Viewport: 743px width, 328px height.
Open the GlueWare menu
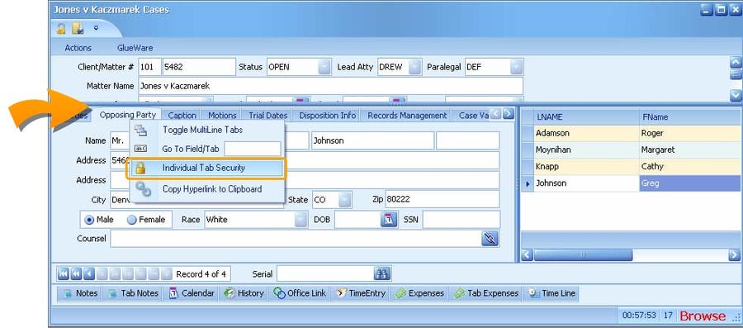(x=135, y=48)
